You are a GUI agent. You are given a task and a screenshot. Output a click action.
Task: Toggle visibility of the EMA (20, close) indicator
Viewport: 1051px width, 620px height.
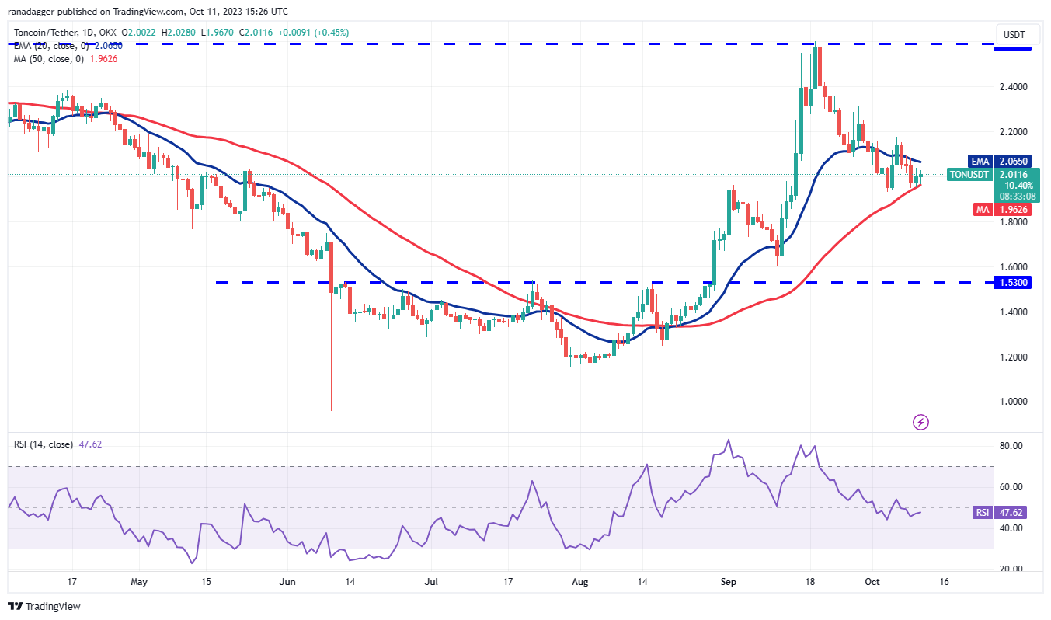pyautogui.click(x=50, y=46)
